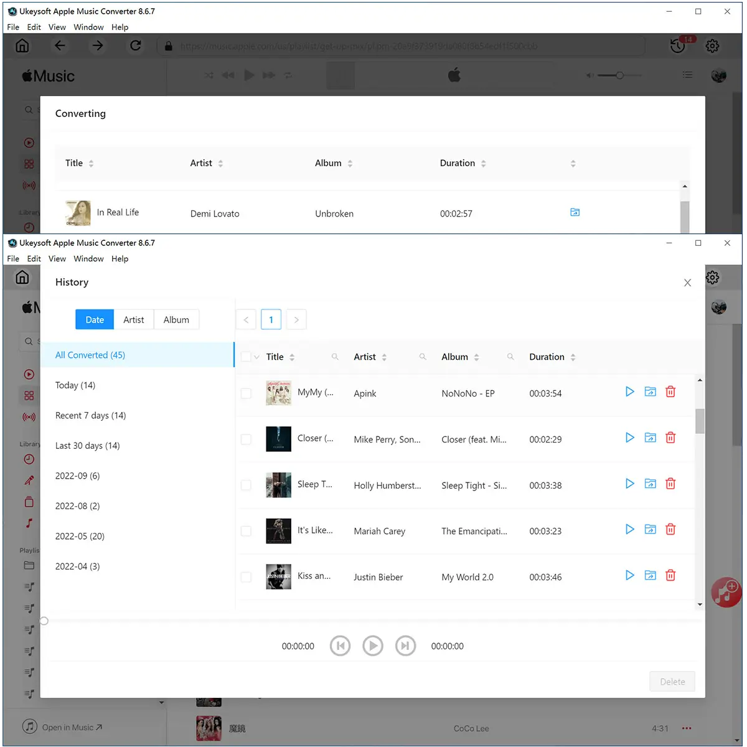This screenshot has width=747, height=747.
Task: Tick checkbox for Mariah Carey row
Action: tap(246, 531)
